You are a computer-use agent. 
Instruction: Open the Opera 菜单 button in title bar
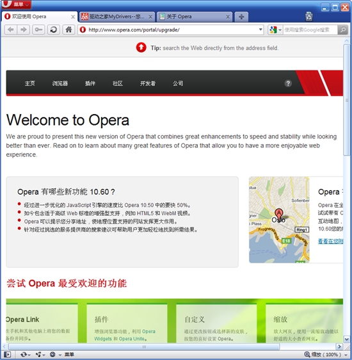pos(16,4)
